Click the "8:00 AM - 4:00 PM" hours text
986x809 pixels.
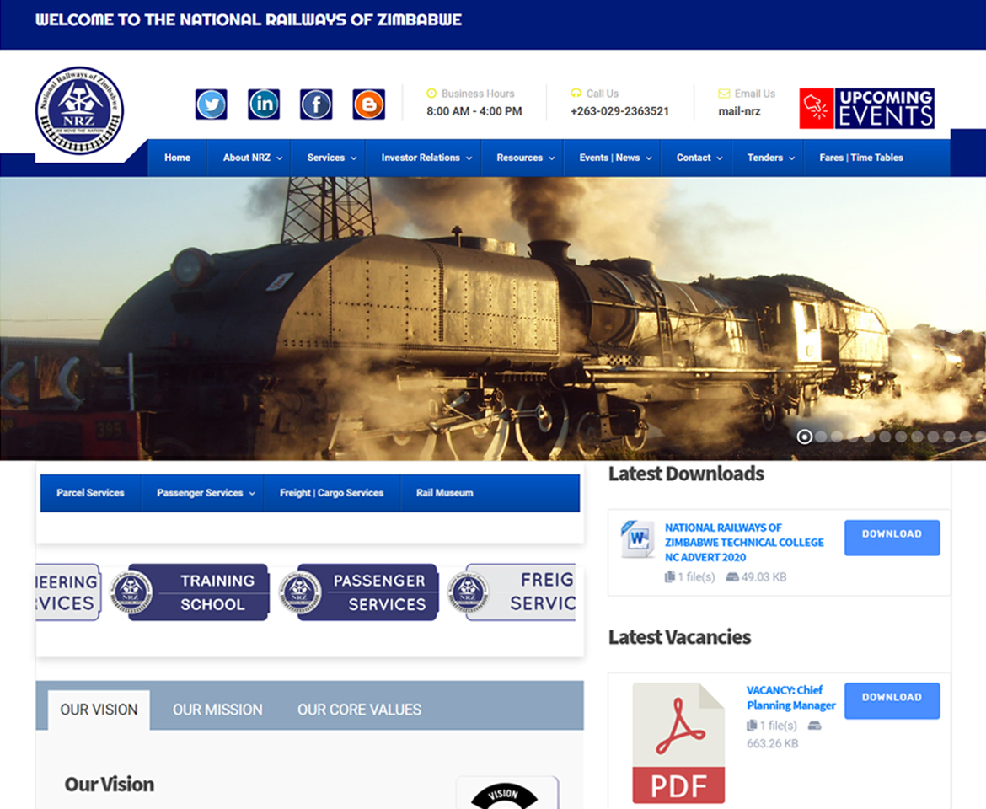(x=474, y=111)
